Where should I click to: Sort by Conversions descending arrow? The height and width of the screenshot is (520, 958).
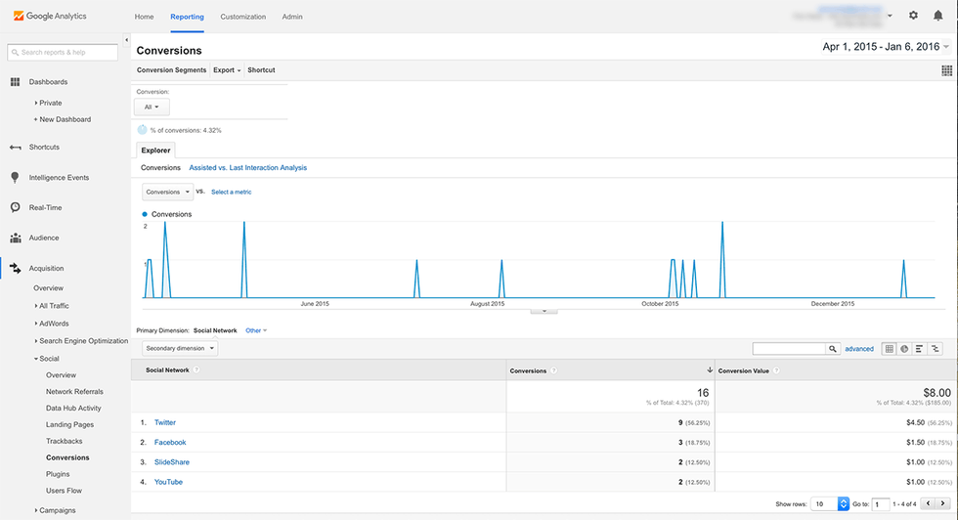tap(710, 370)
